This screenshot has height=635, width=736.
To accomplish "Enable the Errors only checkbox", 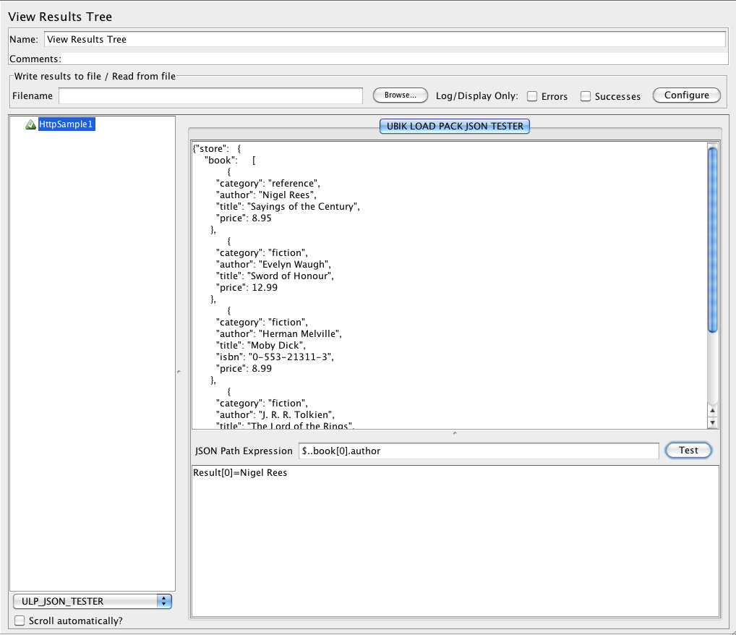I will pos(532,96).
